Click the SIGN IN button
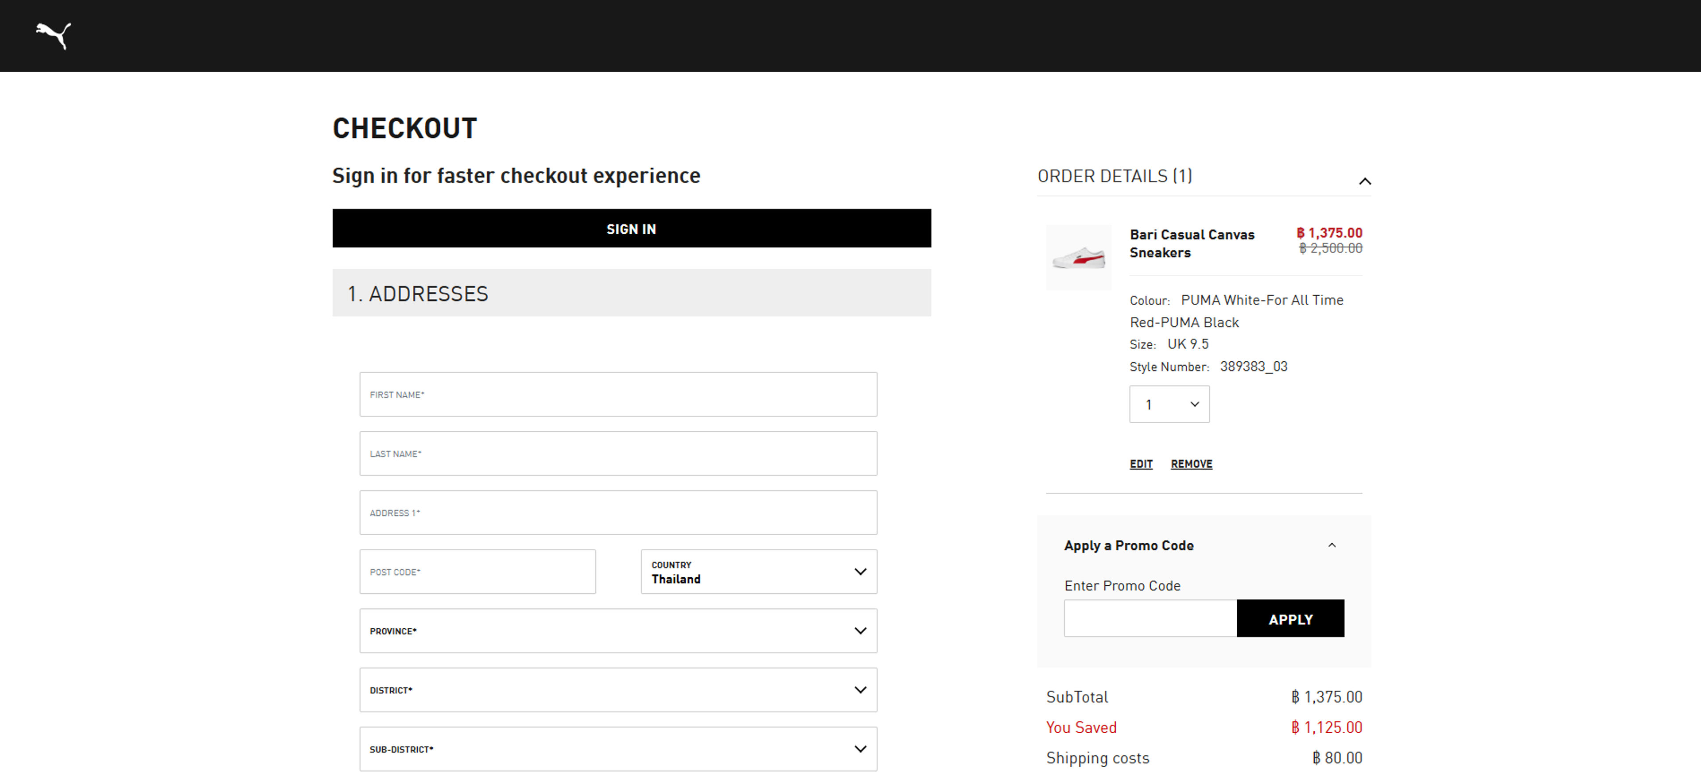 [631, 228]
